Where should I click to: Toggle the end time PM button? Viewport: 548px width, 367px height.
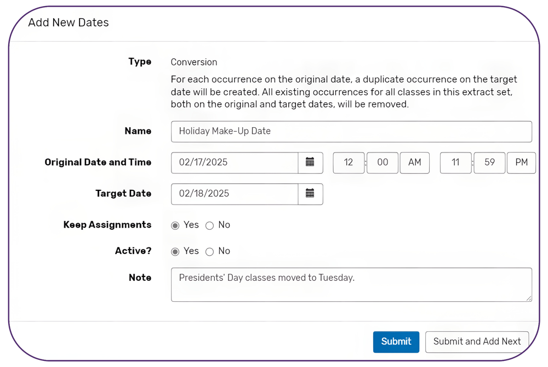coord(522,163)
